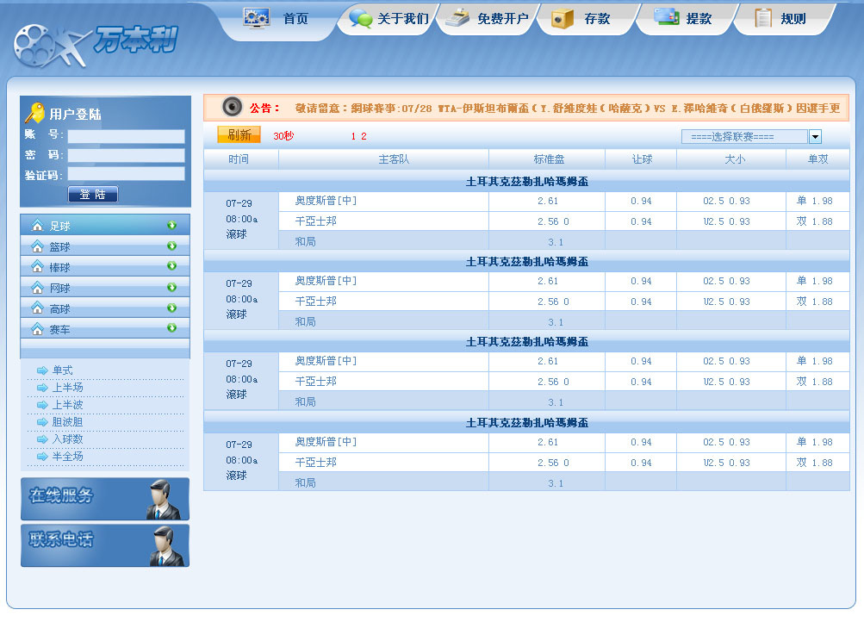This screenshot has width=864, height=622.
Task: Click the 让球 column header
Action: pyautogui.click(x=642, y=159)
